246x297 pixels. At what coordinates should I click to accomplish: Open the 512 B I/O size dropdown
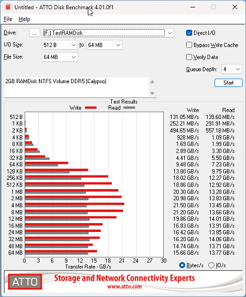point(59,45)
